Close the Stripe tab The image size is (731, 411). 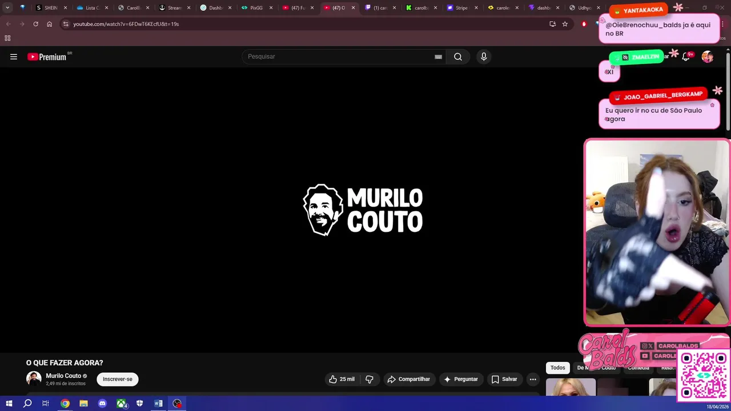point(476,8)
